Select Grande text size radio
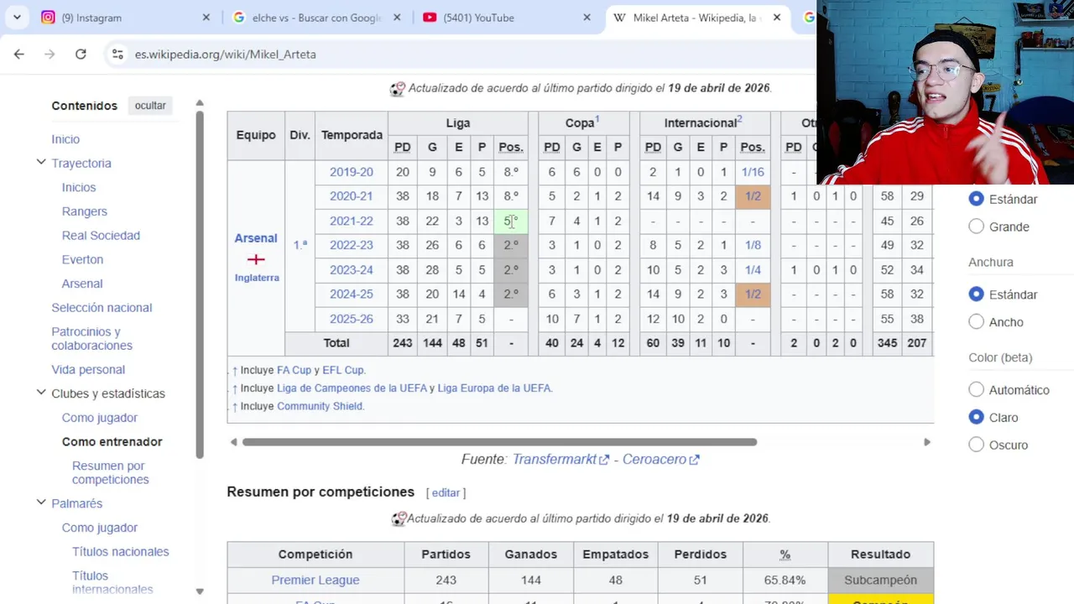 (976, 226)
